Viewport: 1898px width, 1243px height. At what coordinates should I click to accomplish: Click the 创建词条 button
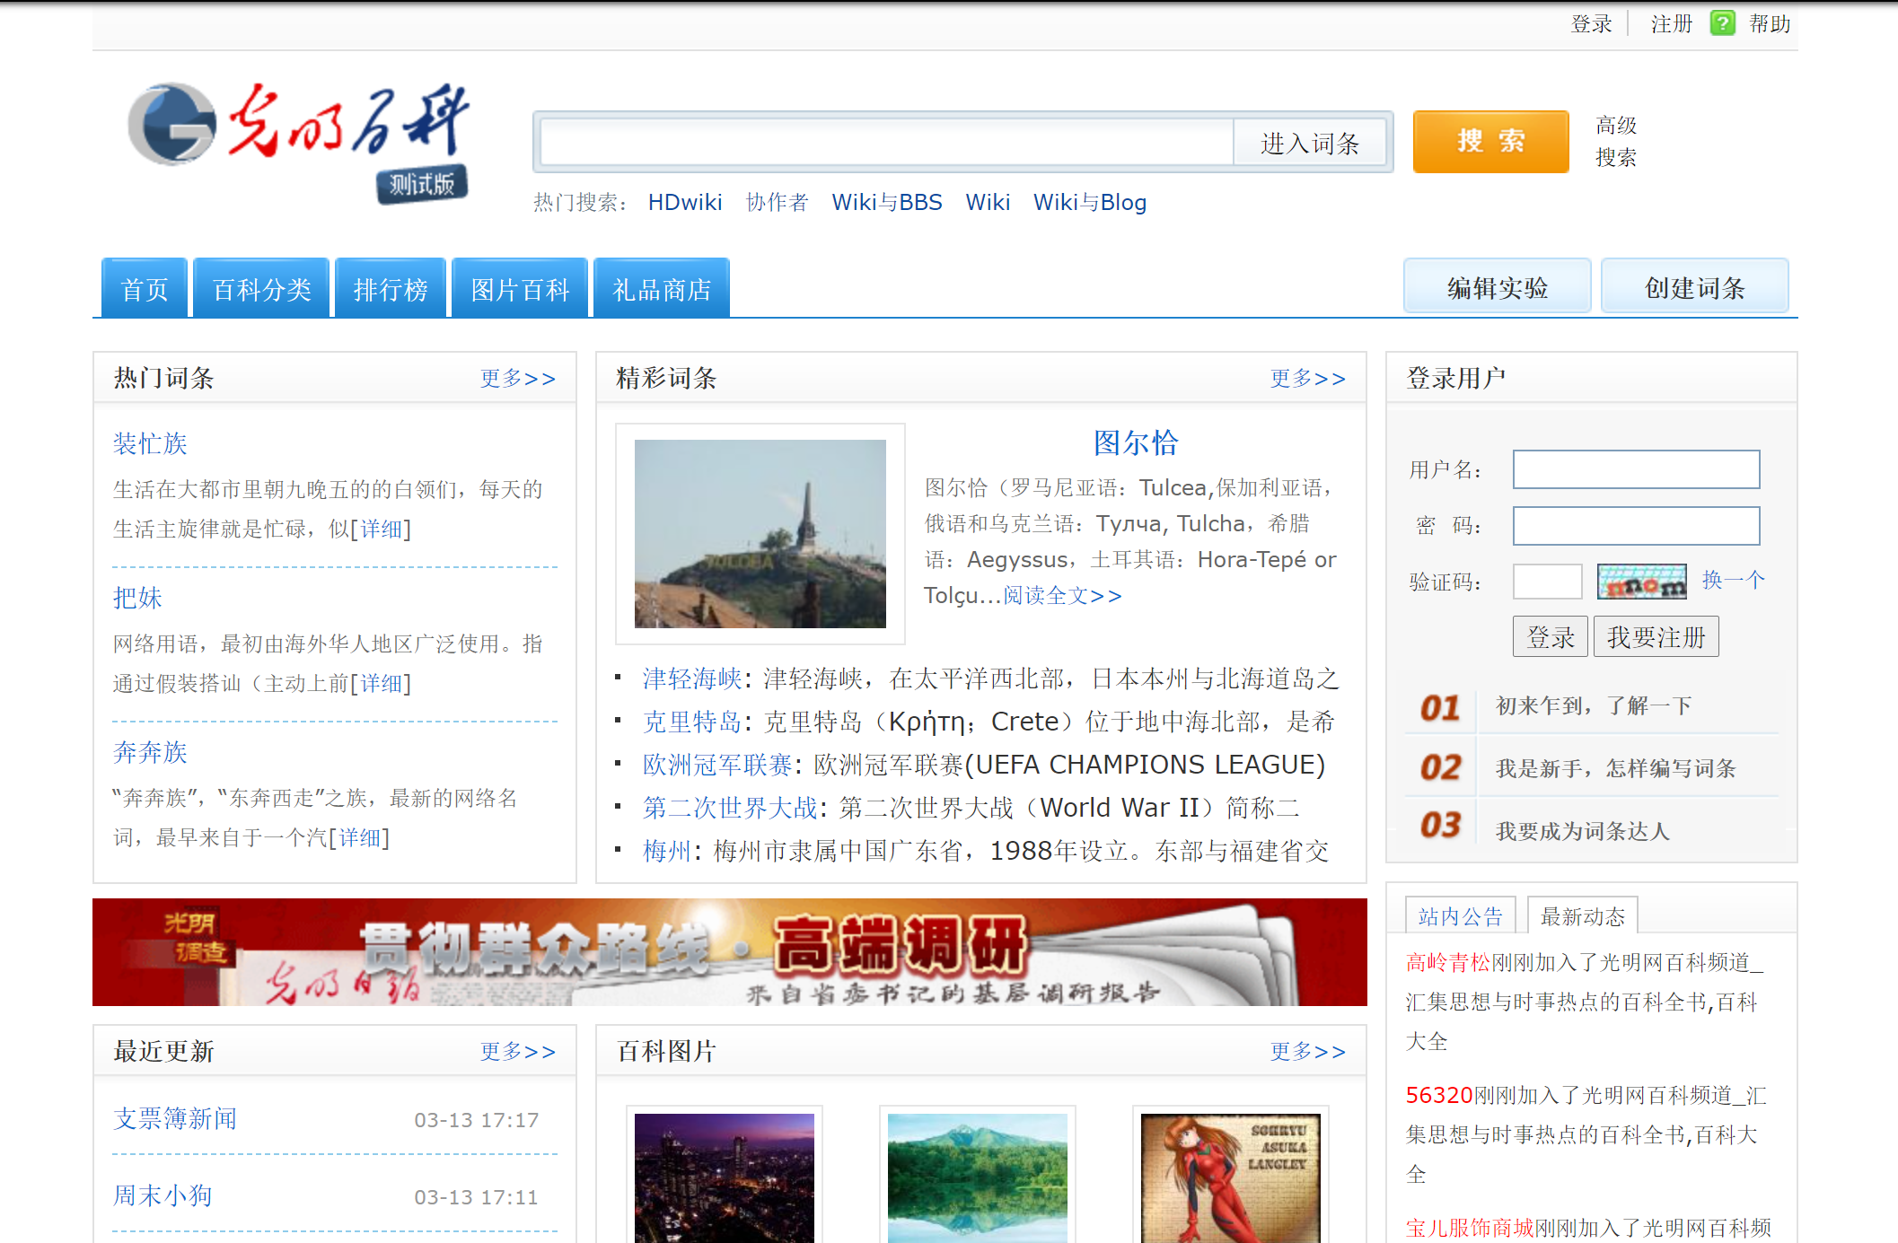pyautogui.click(x=1694, y=287)
